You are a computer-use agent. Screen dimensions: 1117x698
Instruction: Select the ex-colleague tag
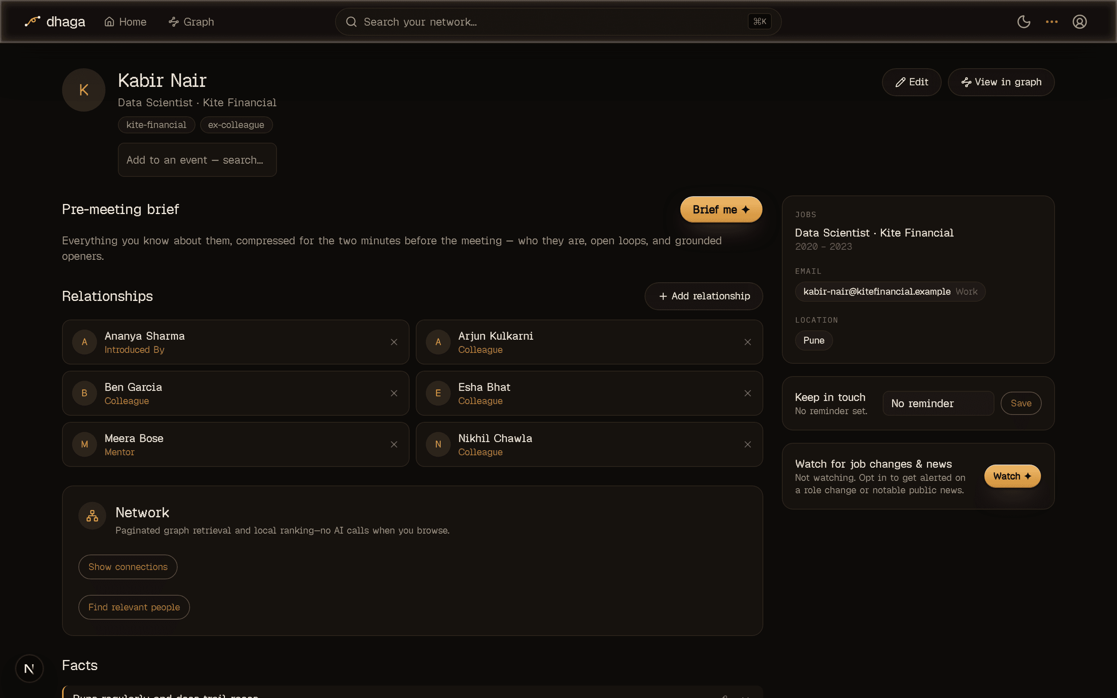[x=236, y=124]
